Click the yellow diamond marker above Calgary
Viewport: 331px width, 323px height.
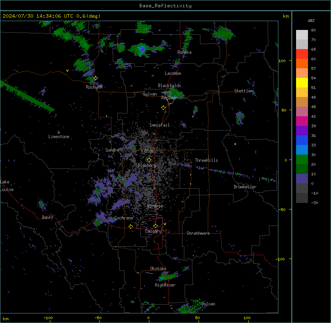pyautogui.click(x=156, y=226)
